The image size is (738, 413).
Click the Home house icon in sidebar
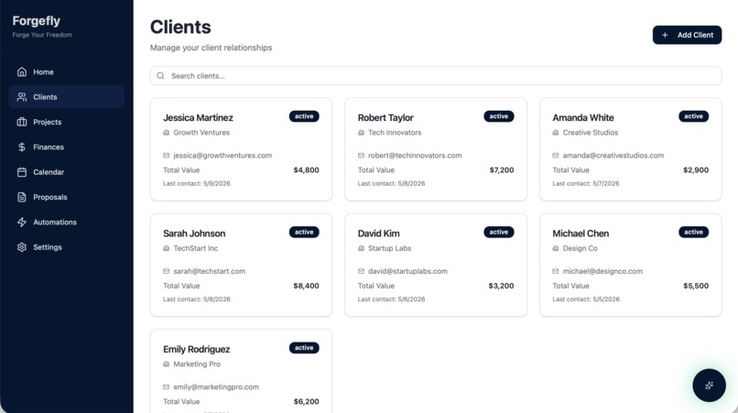pos(22,71)
